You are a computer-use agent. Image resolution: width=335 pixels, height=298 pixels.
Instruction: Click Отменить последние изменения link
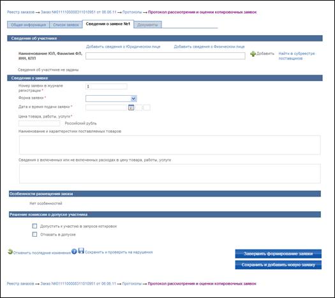(42, 253)
